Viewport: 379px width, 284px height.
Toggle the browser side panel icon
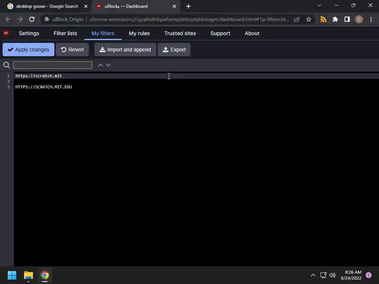point(347,19)
